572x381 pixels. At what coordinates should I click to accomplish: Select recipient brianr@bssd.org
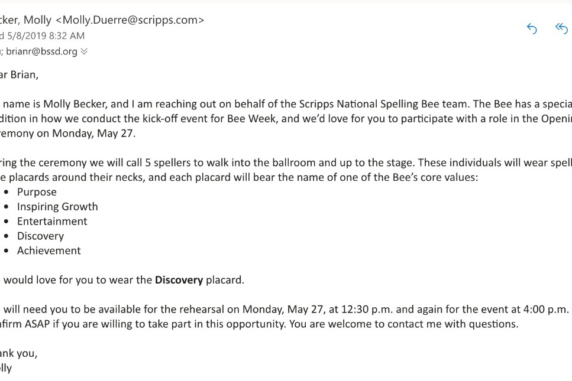41,51
